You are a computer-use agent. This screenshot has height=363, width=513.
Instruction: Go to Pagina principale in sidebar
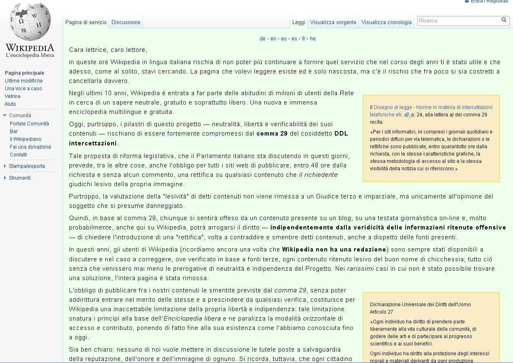click(25, 73)
